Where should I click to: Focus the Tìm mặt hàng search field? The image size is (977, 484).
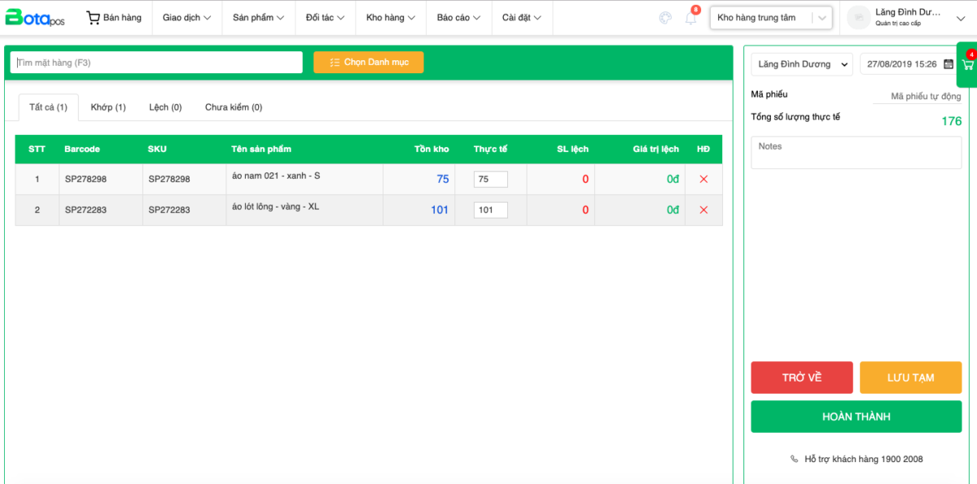pyautogui.click(x=156, y=63)
